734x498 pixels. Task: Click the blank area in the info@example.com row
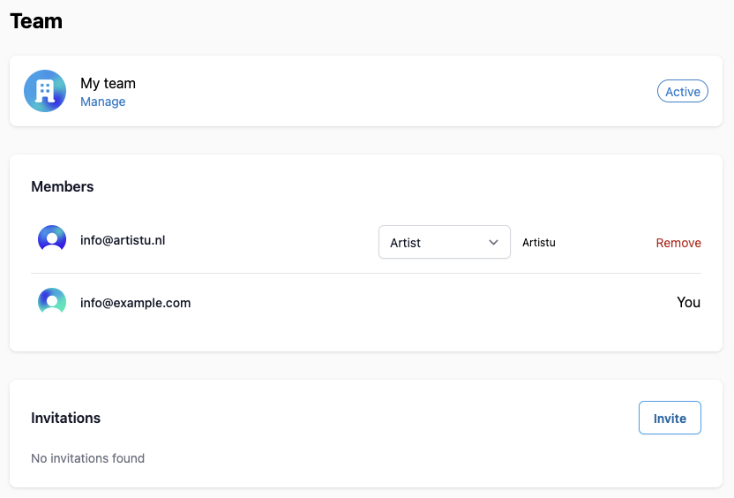pyautogui.click(x=423, y=303)
